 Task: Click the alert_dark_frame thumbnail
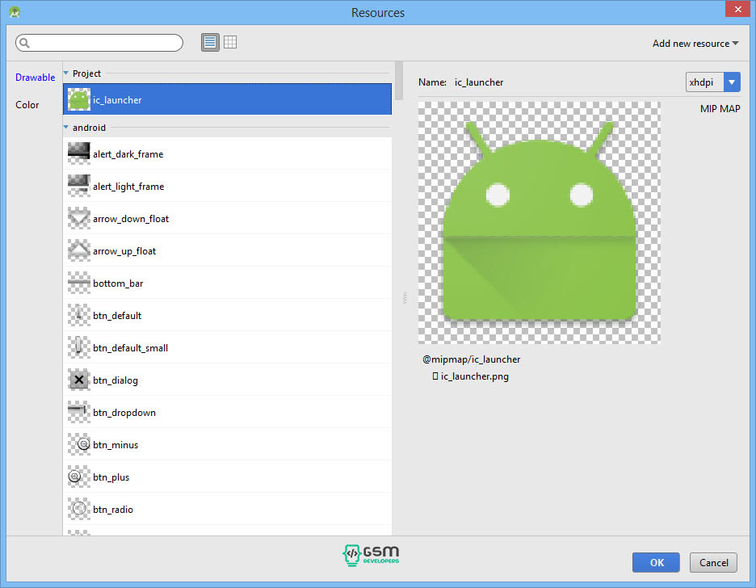coord(79,153)
